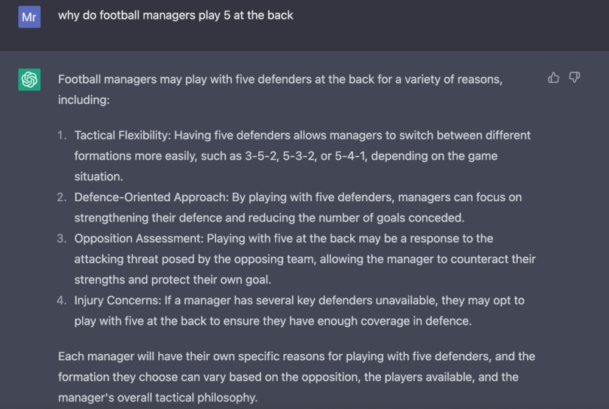Click the "5-4-1" formation text

point(351,156)
